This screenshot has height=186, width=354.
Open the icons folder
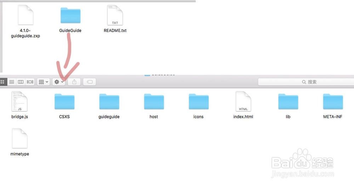point(199,102)
